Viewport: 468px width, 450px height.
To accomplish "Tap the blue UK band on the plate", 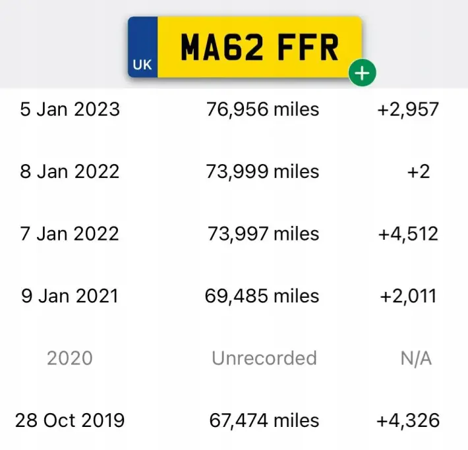I will coord(142,47).
